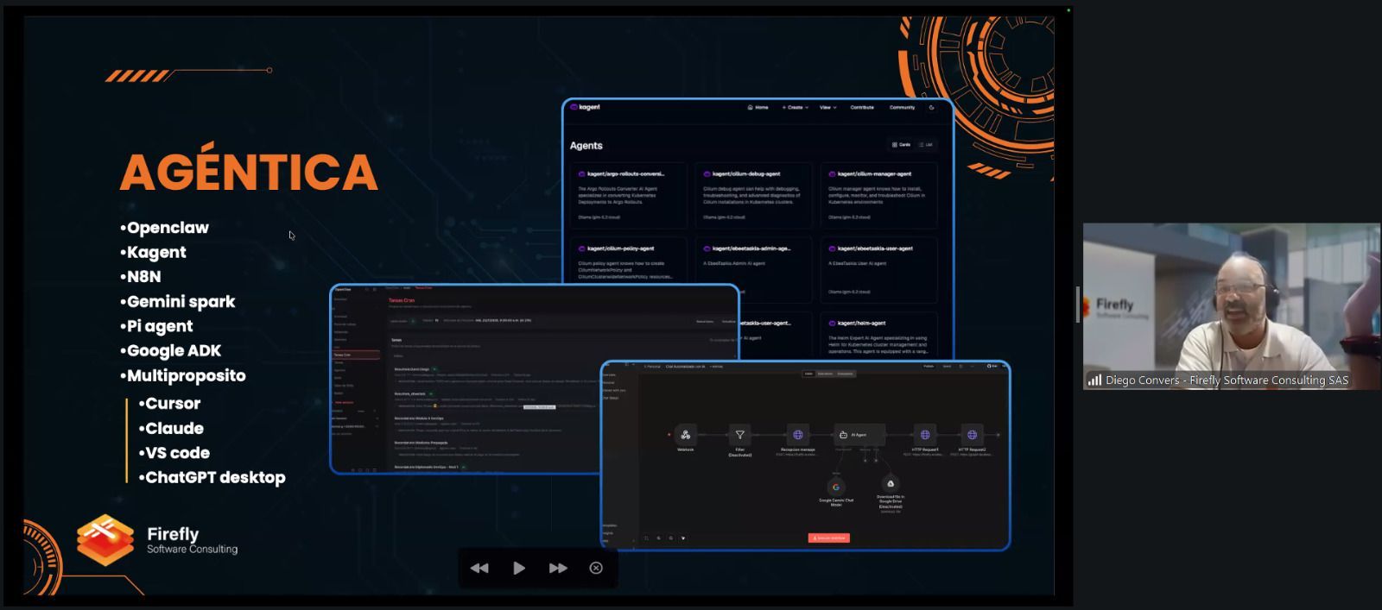1382x610 pixels.
Task: Switch kagent agents to List view
Action: [926, 145]
